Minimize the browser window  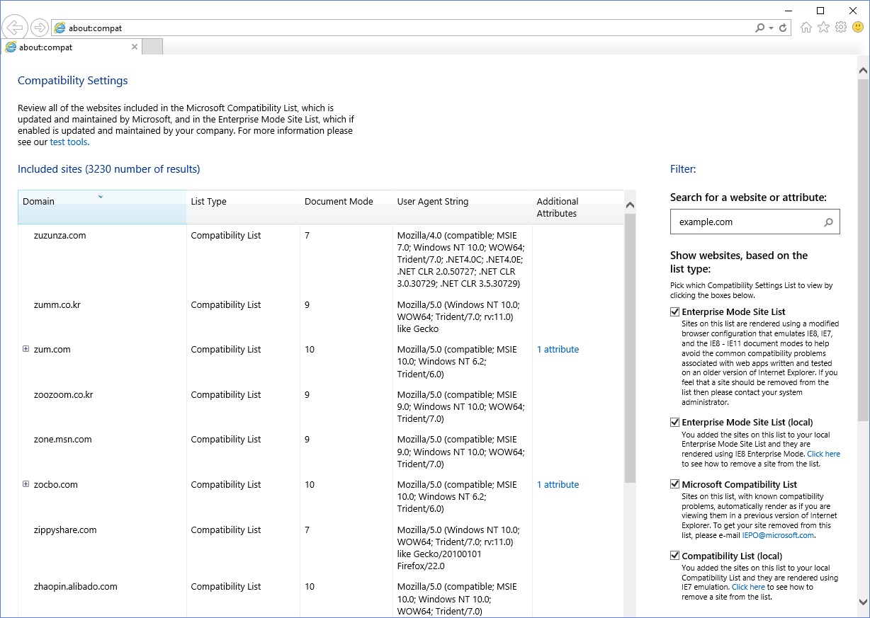click(x=789, y=10)
